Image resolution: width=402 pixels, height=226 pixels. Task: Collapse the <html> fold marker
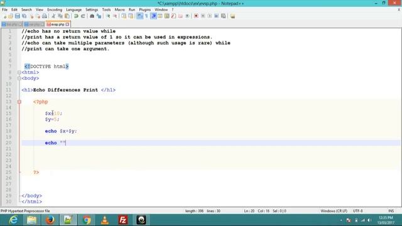[x=19, y=73]
